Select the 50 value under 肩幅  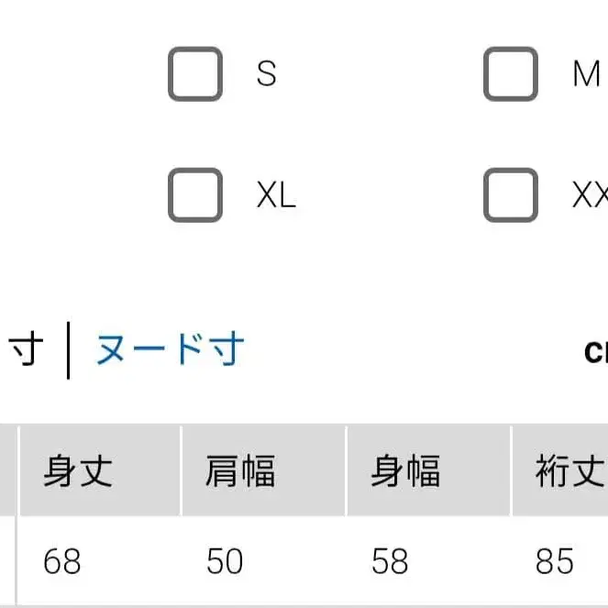pyautogui.click(x=226, y=560)
